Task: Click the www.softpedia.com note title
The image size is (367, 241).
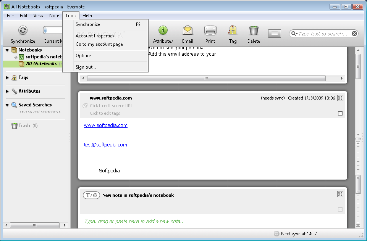Action: (111, 98)
